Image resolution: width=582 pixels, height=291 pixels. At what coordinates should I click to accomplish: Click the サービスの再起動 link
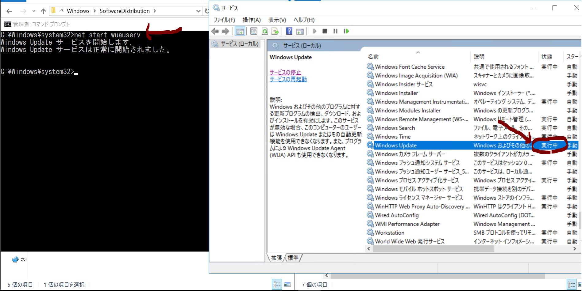[x=288, y=79]
